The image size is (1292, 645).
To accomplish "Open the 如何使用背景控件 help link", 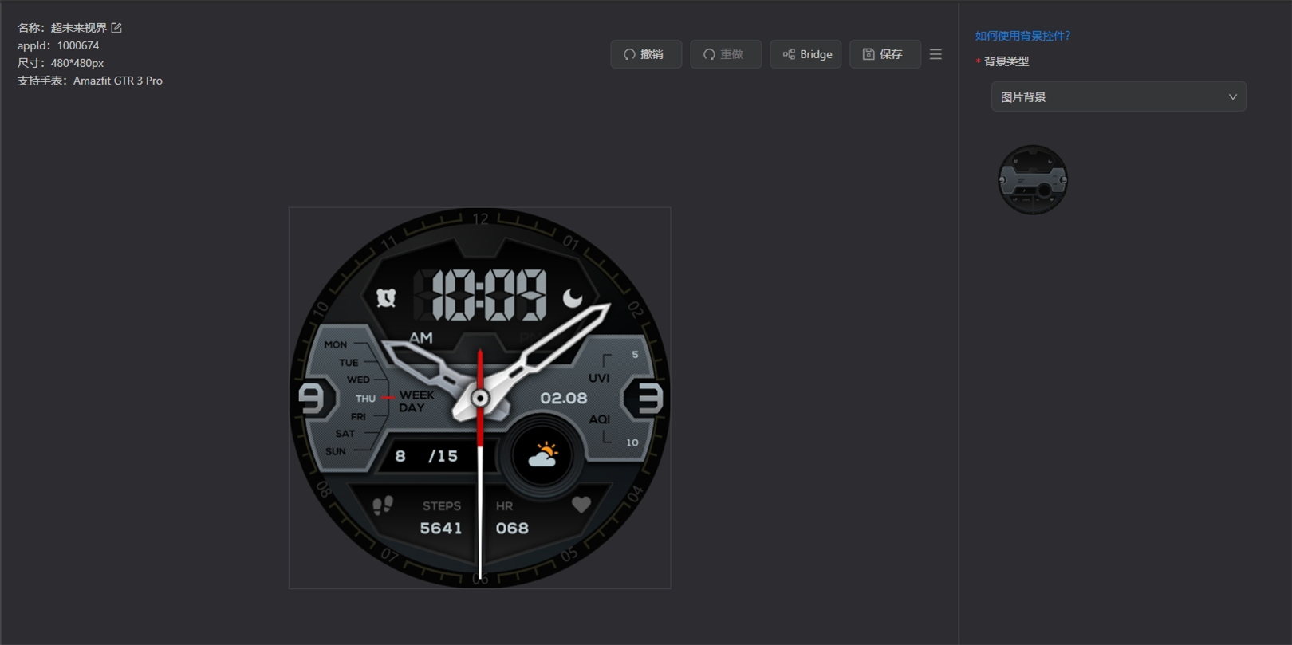I will [1022, 36].
